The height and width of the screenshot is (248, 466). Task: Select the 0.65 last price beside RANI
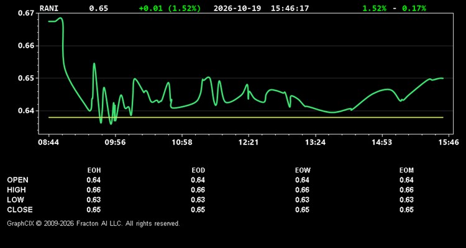point(99,8)
